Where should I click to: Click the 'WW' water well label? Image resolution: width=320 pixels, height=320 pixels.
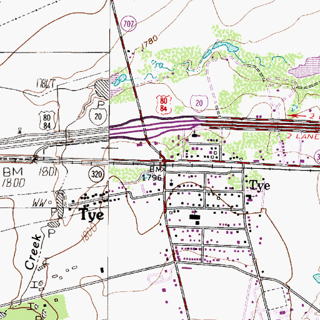40,203
